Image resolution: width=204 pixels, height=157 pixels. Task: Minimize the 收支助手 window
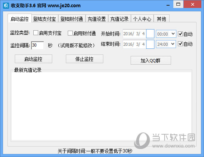click(x=168, y=5)
